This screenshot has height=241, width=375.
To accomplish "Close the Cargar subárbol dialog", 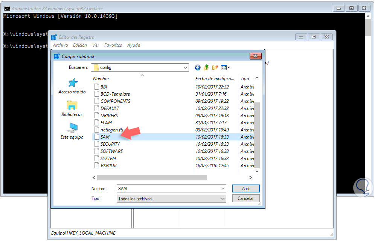I will (x=255, y=56).
